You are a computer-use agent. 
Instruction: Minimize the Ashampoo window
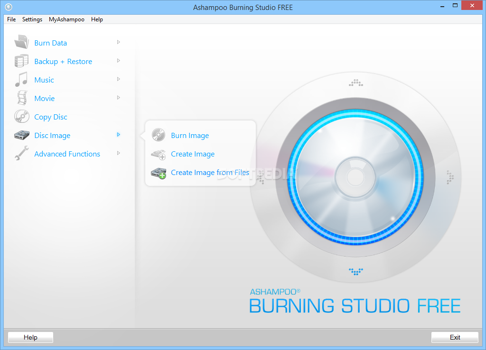(442, 6)
